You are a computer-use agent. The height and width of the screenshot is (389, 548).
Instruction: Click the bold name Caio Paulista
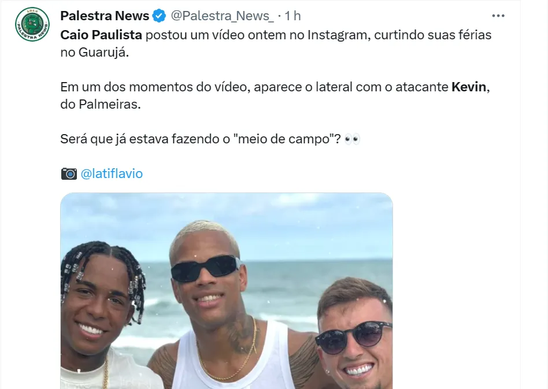click(x=101, y=35)
